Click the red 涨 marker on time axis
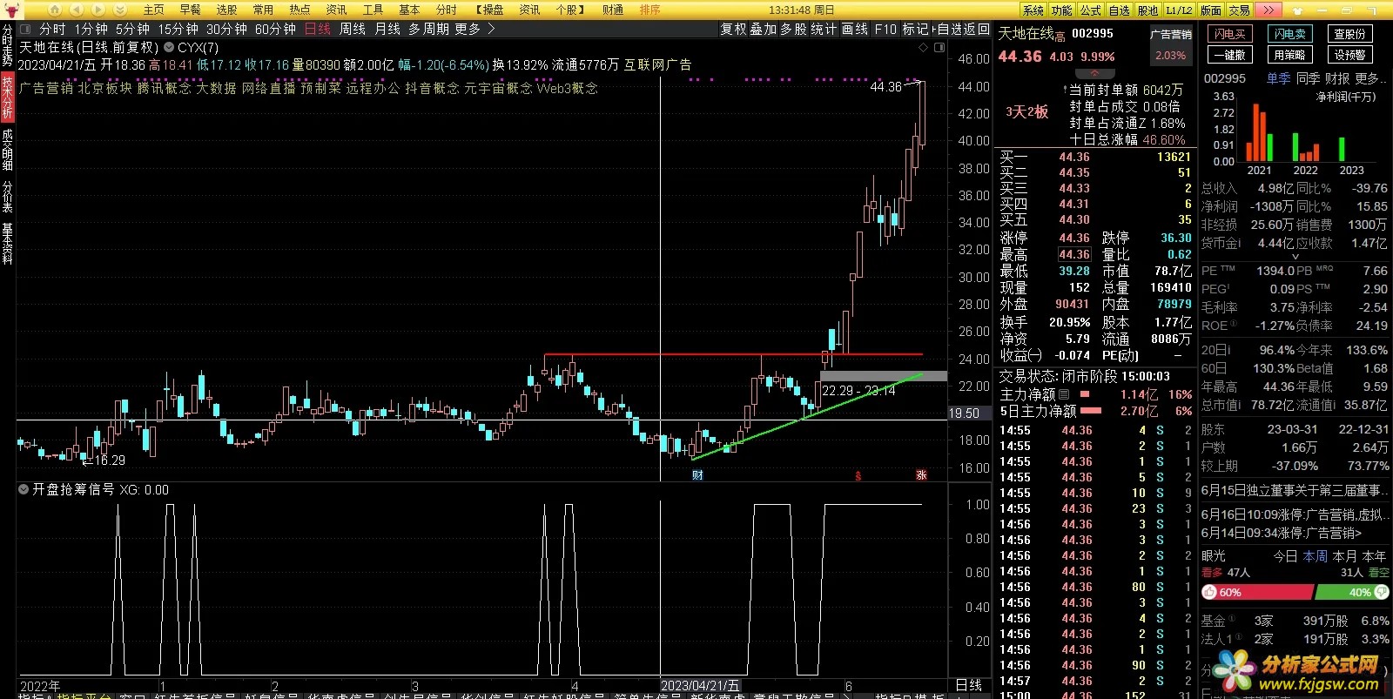The height and width of the screenshot is (699, 1393). coord(921,475)
